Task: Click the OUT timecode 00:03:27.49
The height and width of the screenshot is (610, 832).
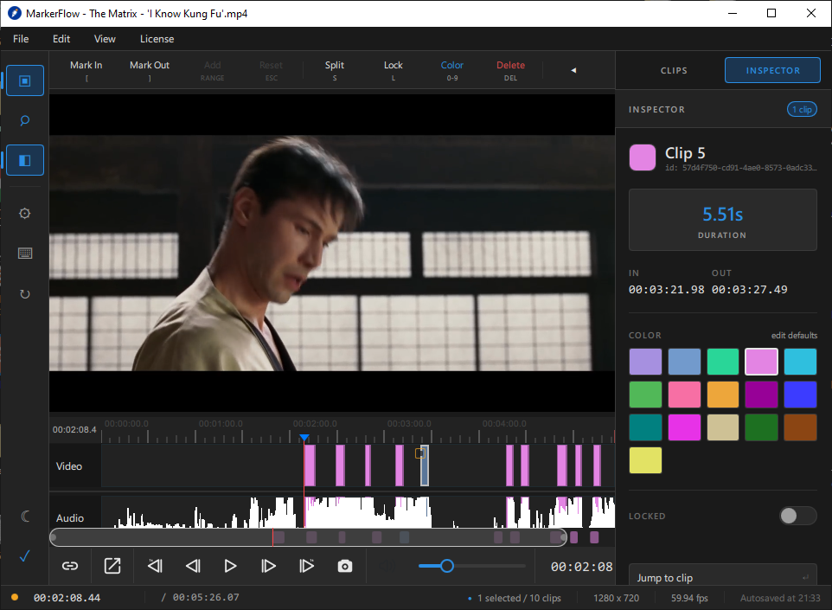Action: click(749, 289)
